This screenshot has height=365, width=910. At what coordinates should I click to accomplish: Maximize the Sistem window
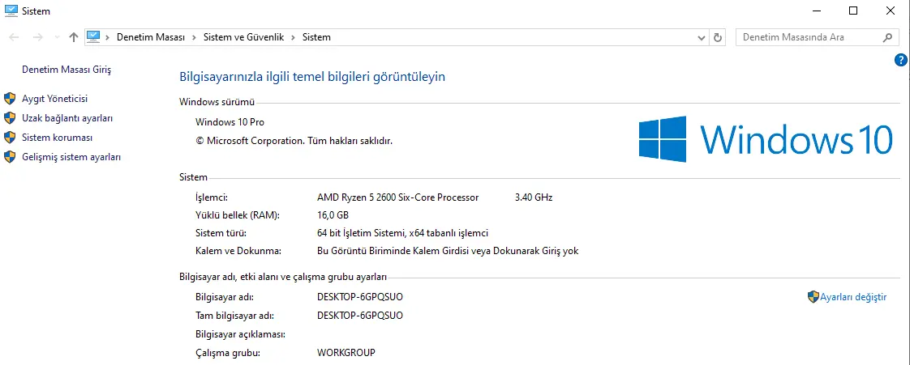(x=853, y=11)
